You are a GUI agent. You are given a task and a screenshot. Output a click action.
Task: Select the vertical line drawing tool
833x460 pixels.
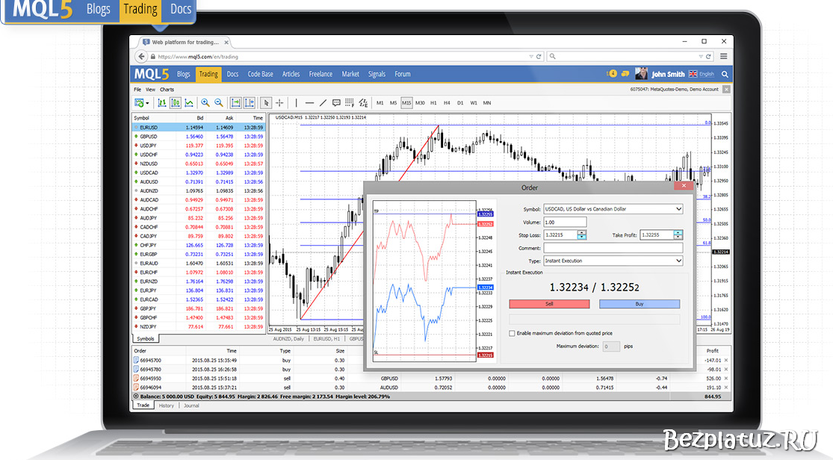(x=296, y=103)
